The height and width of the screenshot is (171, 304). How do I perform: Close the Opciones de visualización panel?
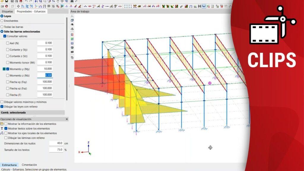click(x=66, y=119)
